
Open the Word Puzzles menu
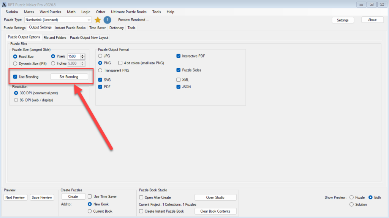51,12
